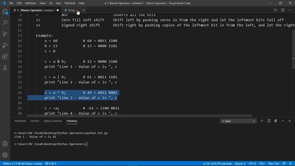Click the line 'c = a & b;'
The image size is (295, 166).
[55, 61]
